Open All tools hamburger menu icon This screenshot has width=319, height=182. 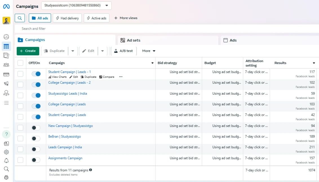(x=6, y=103)
